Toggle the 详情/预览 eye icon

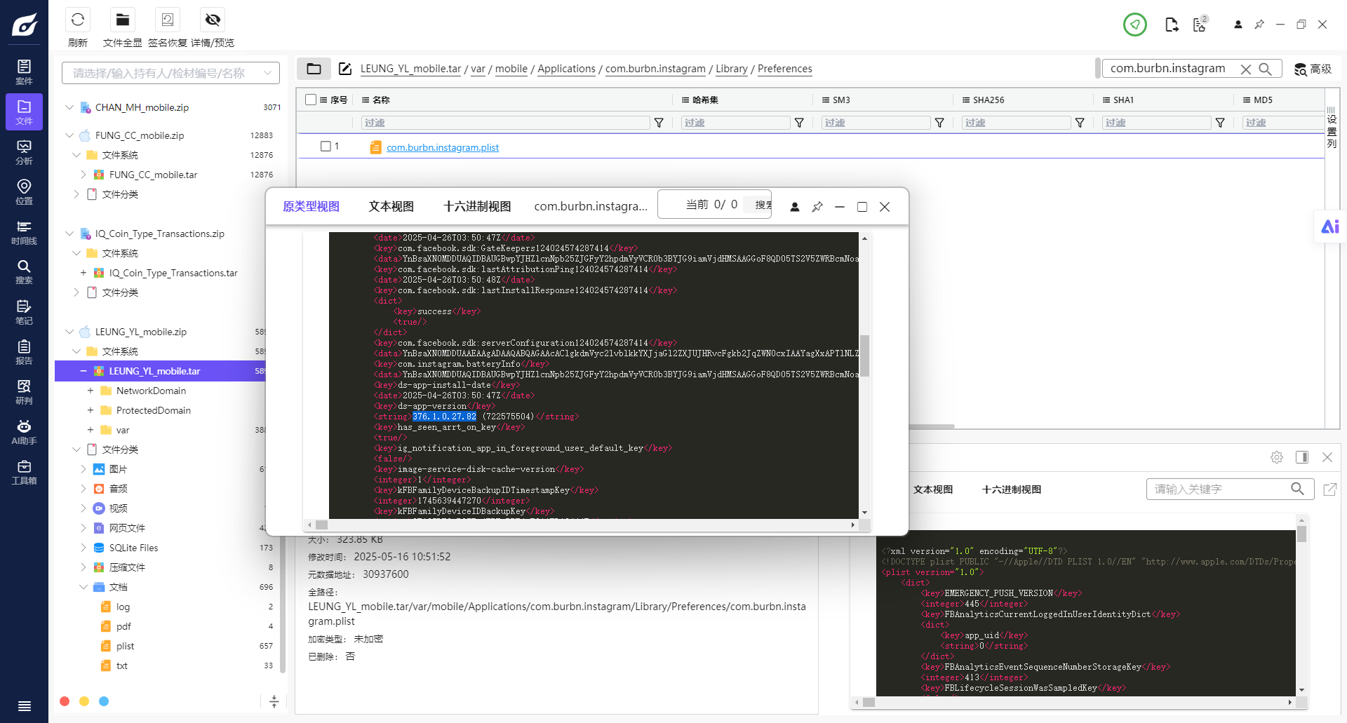point(213,20)
